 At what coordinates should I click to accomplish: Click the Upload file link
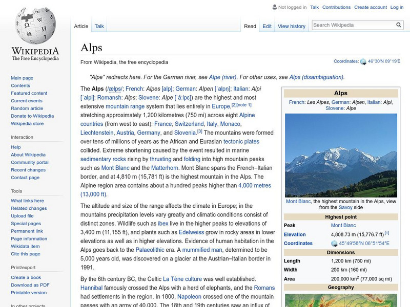coord(22,215)
